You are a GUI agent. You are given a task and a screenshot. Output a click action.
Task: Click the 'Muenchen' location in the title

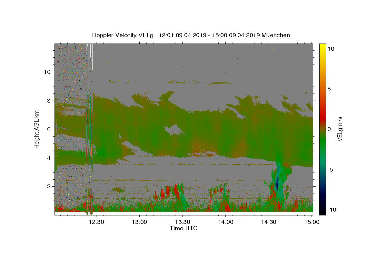[276, 35]
